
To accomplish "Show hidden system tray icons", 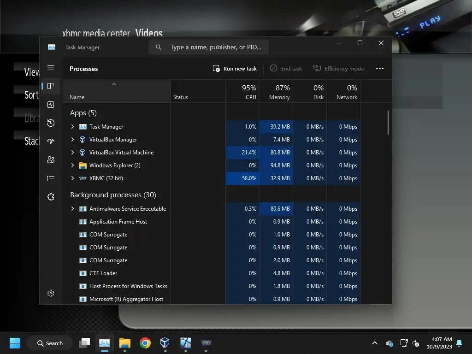I will tap(374, 343).
